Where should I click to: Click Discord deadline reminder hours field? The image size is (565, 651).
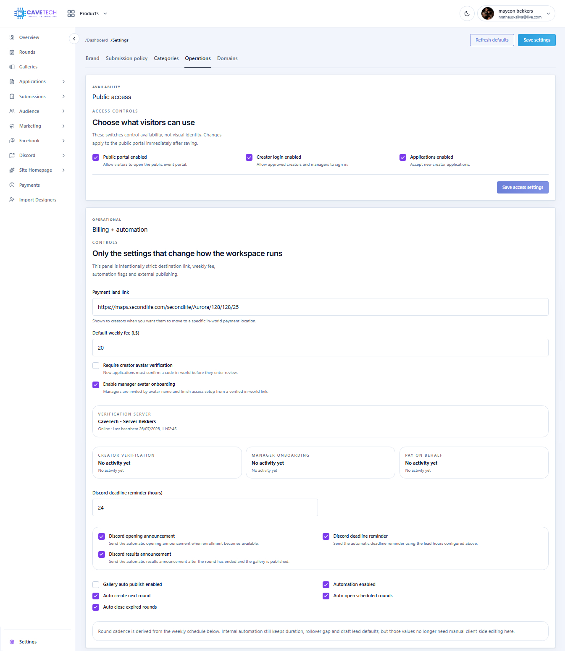tap(205, 507)
